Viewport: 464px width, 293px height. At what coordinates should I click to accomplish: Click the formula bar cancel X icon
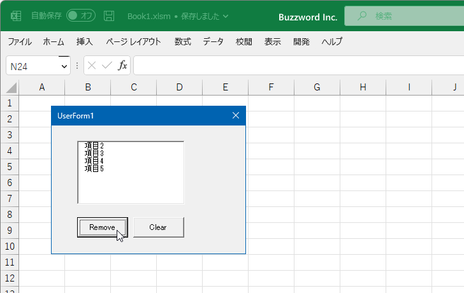coord(92,66)
